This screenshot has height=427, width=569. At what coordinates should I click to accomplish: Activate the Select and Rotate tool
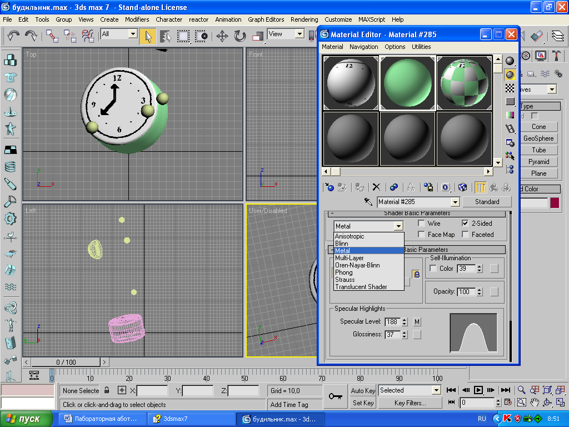(239, 36)
